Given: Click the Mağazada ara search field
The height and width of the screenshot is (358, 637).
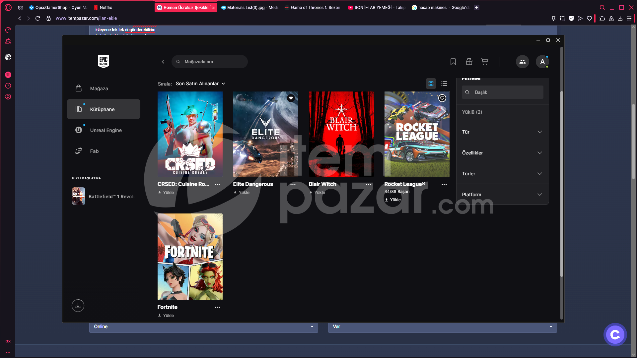Looking at the screenshot, I should 210,62.
